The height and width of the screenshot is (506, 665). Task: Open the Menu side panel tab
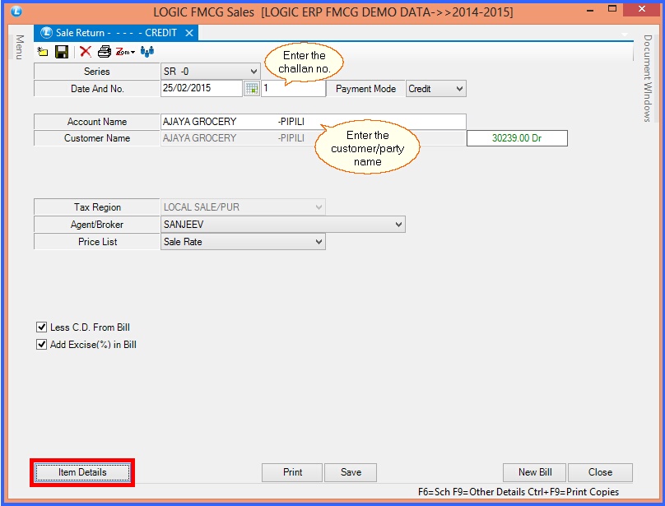[x=18, y=47]
